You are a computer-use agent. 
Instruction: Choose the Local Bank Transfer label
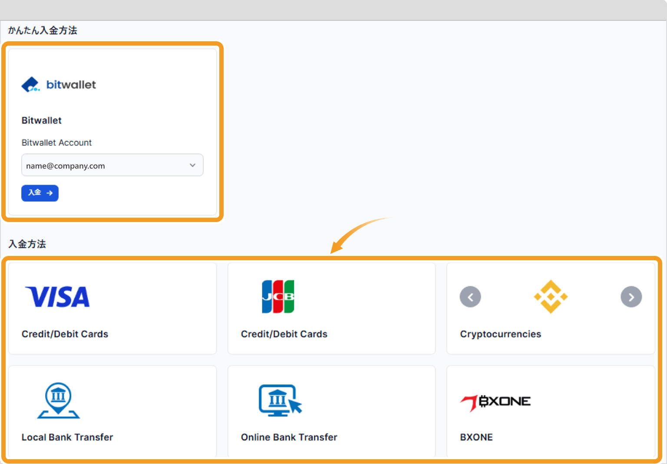click(67, 437)
